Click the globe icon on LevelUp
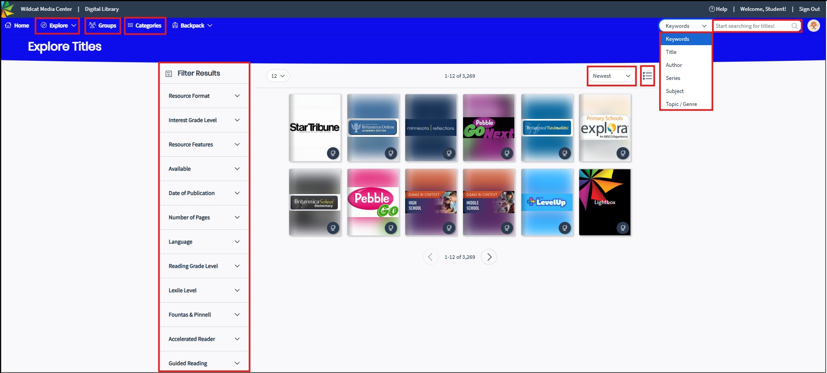Screen dimensions: 827x373 coord(565,228)
